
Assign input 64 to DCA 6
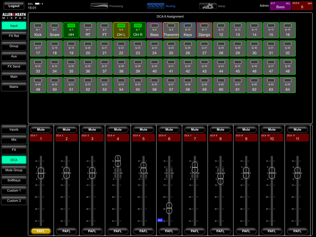288,85
